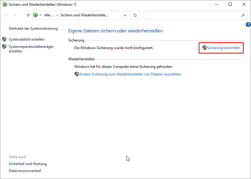
Task: Click the magnifier icon in the search box
Action: (243, 15)
